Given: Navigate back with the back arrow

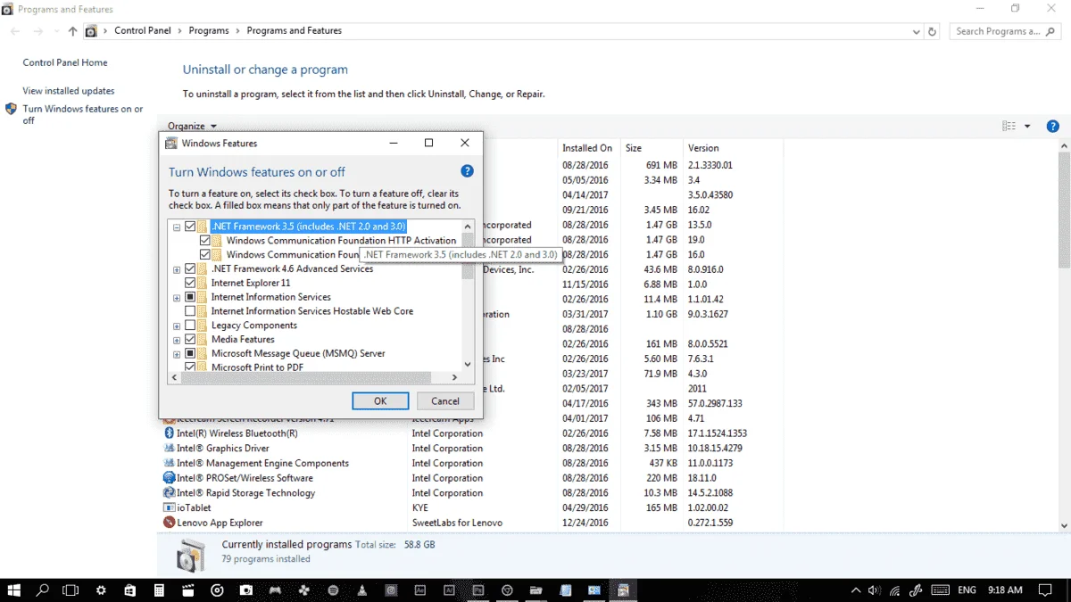Looking at the screenshot, I should tap(15, 31).
